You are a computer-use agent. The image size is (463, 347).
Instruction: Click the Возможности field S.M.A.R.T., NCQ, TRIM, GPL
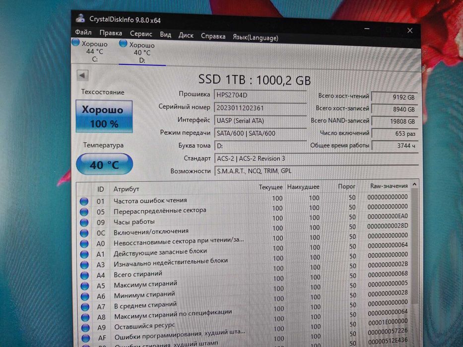point(316,171)
